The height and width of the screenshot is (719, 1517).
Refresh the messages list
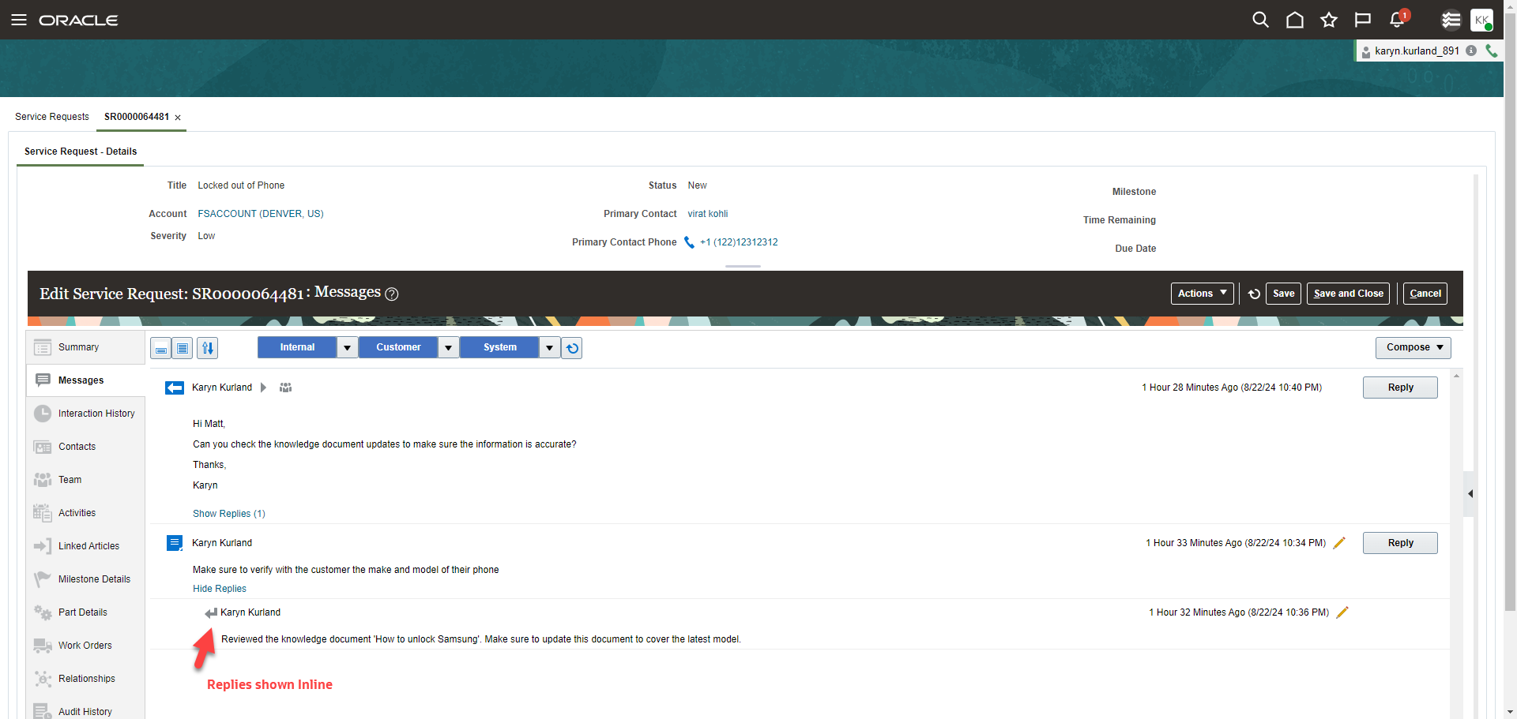pyautogui.click(x=572, y=348)
